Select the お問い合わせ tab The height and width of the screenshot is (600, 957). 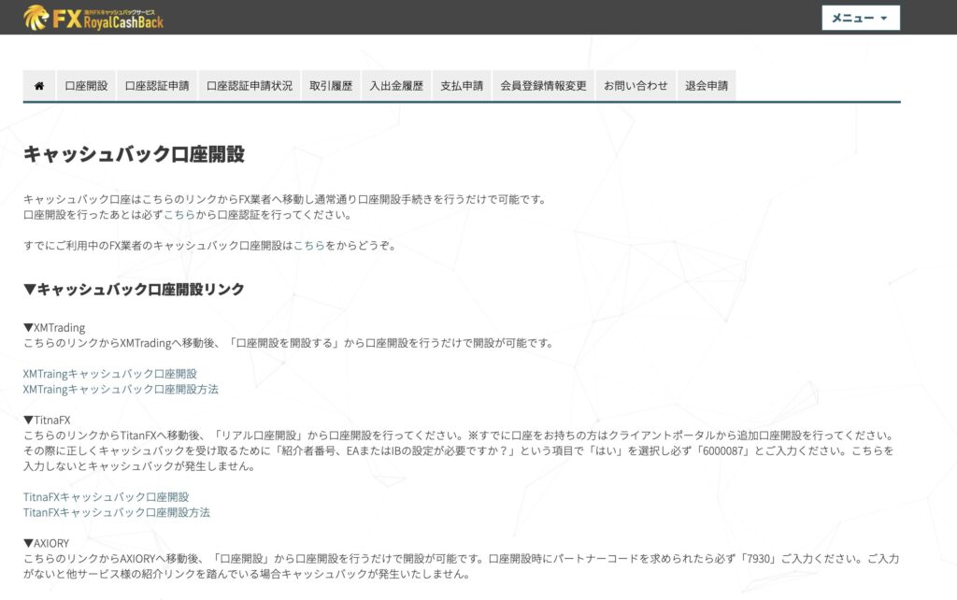[x=636, y=86]
